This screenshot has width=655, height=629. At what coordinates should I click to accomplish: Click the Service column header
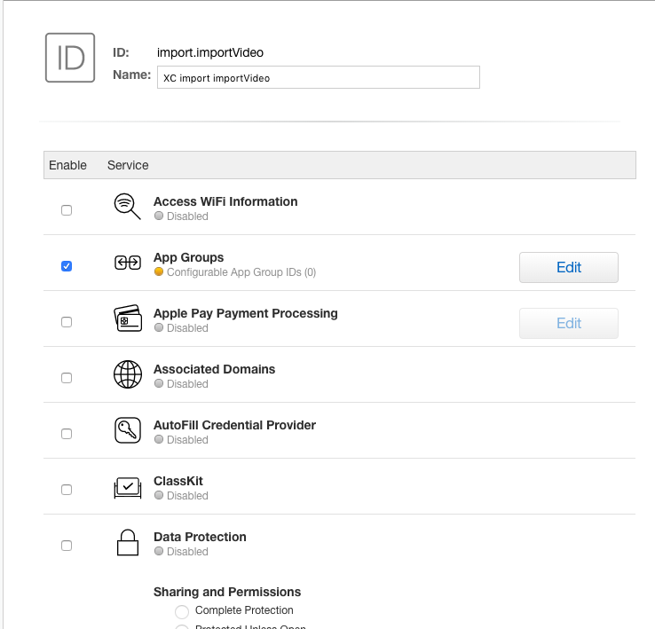click(128, 165)
